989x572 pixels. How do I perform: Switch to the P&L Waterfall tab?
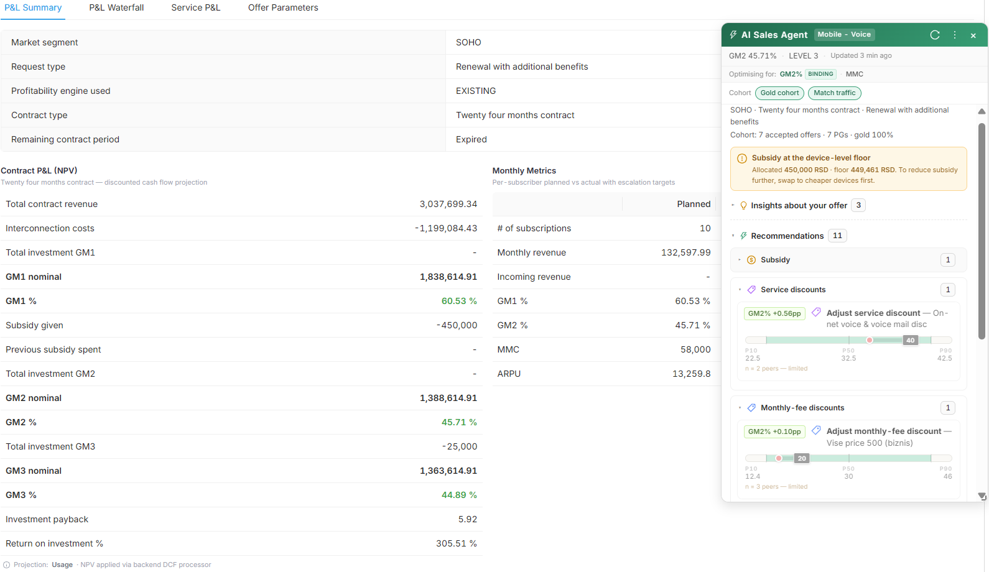tap(116, 8)
